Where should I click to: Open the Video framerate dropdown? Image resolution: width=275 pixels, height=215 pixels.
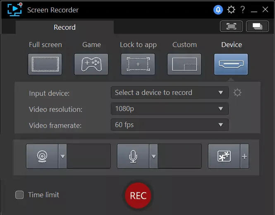tap(170, 125)
